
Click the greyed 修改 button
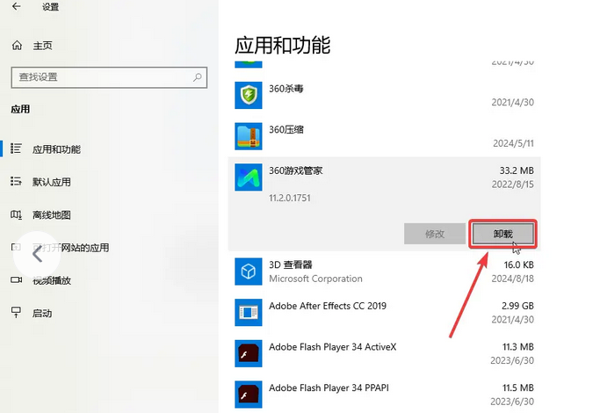pos(435,234)
